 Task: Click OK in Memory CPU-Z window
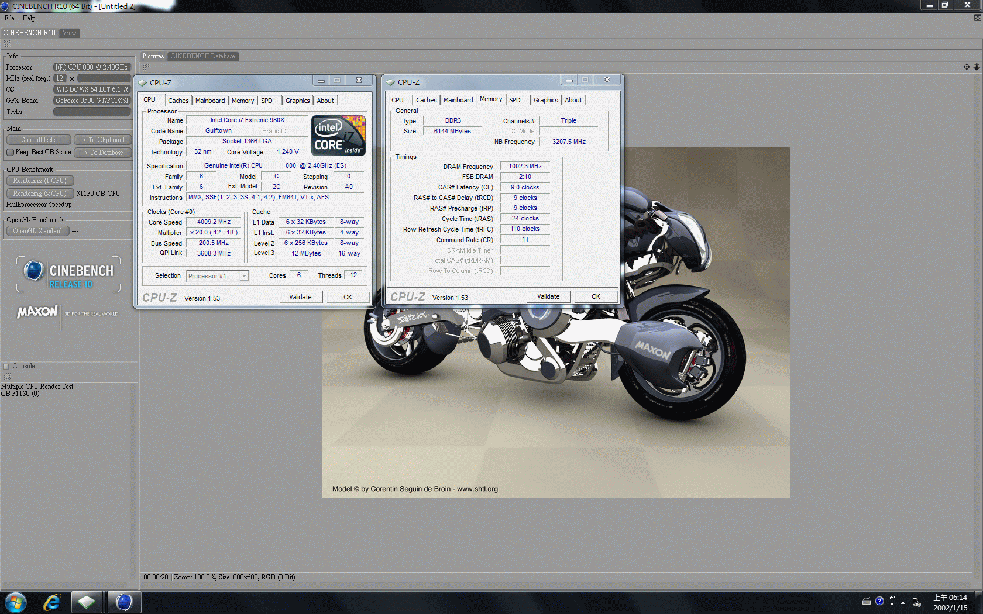click(596, 296)
